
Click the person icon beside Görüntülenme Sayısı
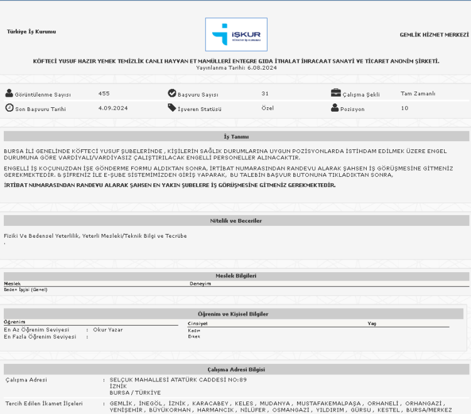(x=9, y=93)
